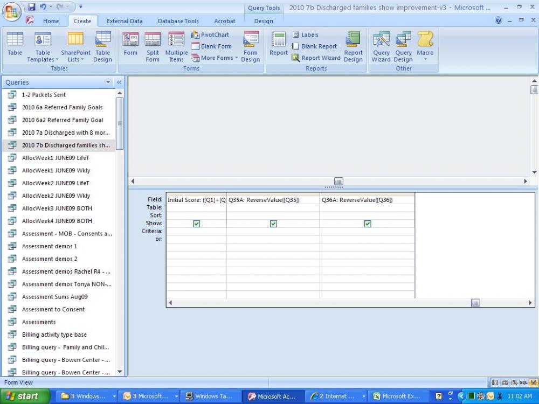This screenshot has height=404, width=539.
Task: Open the Acrobat tab
Action: pyautogui.click(x=224, y=21)
